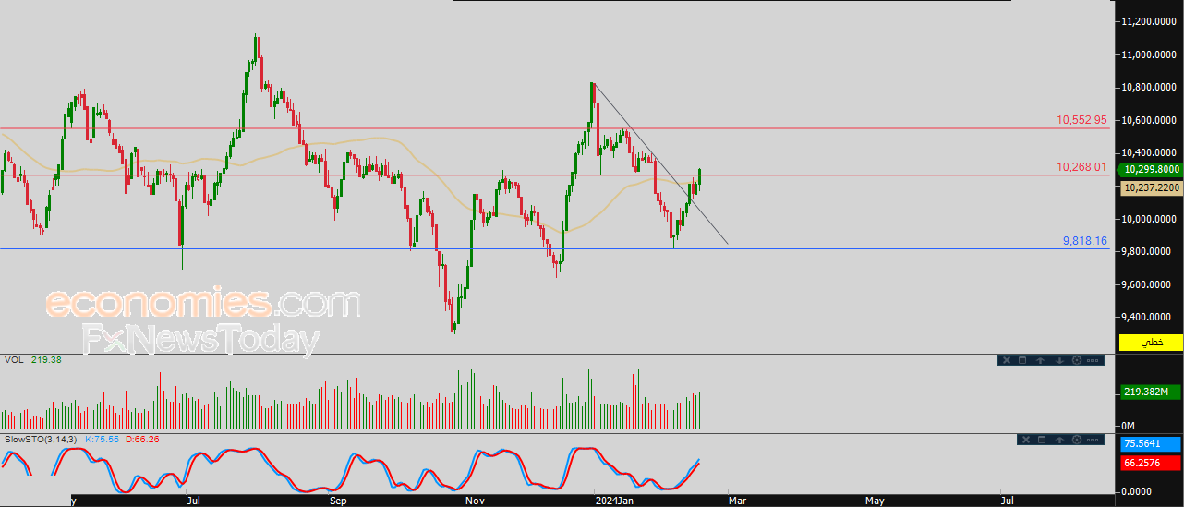Click the yellow خطي scale button

pyautogui.click(x=1151, y=343)
